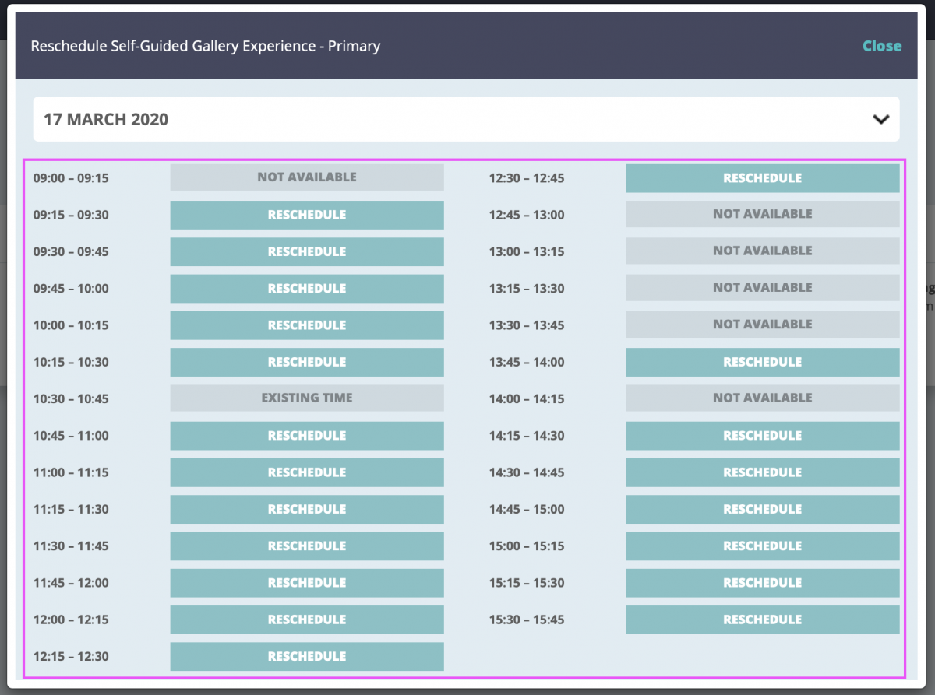Click the '09:00 – 09:15' time label
The width and height of the screenshot is (935, 695).
pos(71,178)
